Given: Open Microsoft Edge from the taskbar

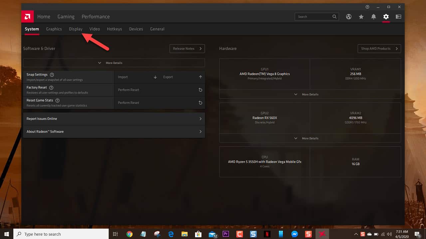Looking at the screenshot, I should click(x=171, y=234).
